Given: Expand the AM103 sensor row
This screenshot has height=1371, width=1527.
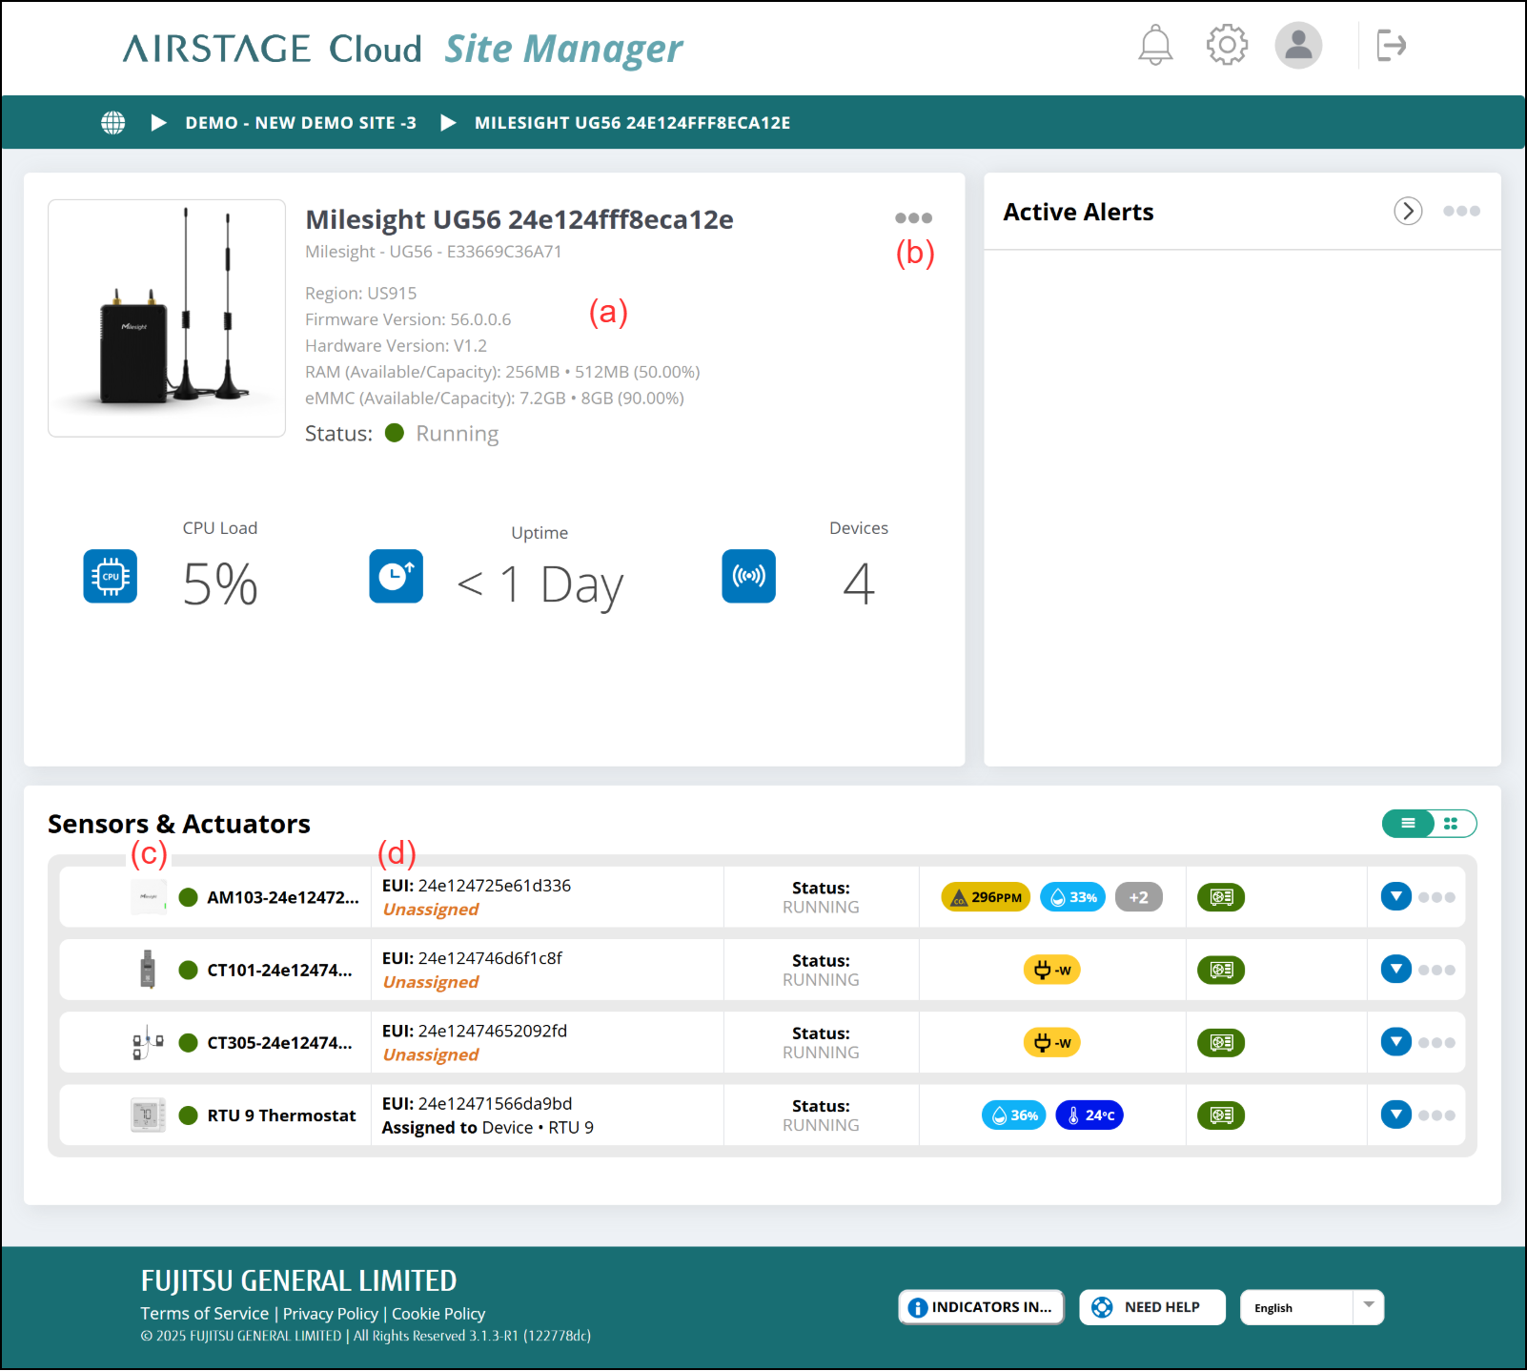Looking at the screenshot, I should (1396, 896).
